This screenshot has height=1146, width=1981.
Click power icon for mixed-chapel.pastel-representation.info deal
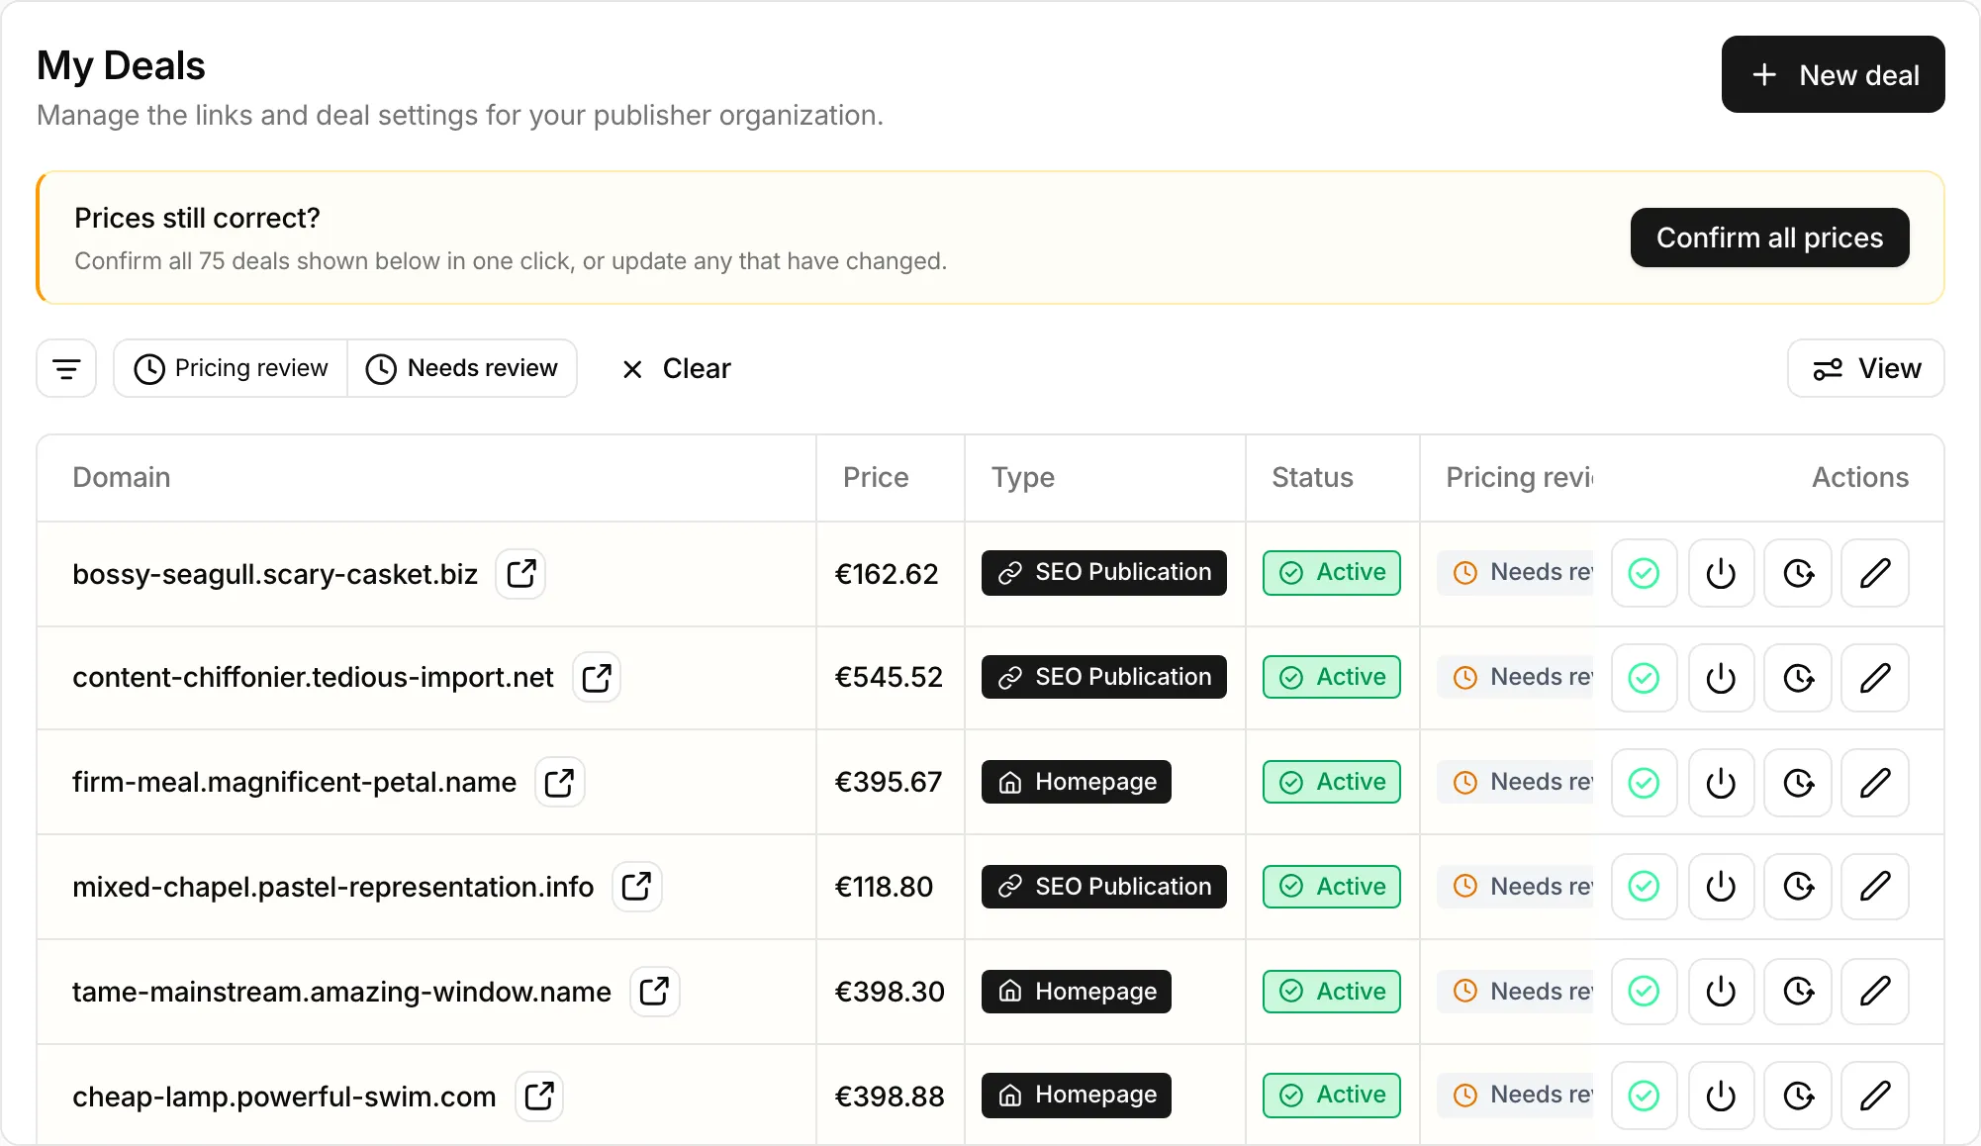1721,887
